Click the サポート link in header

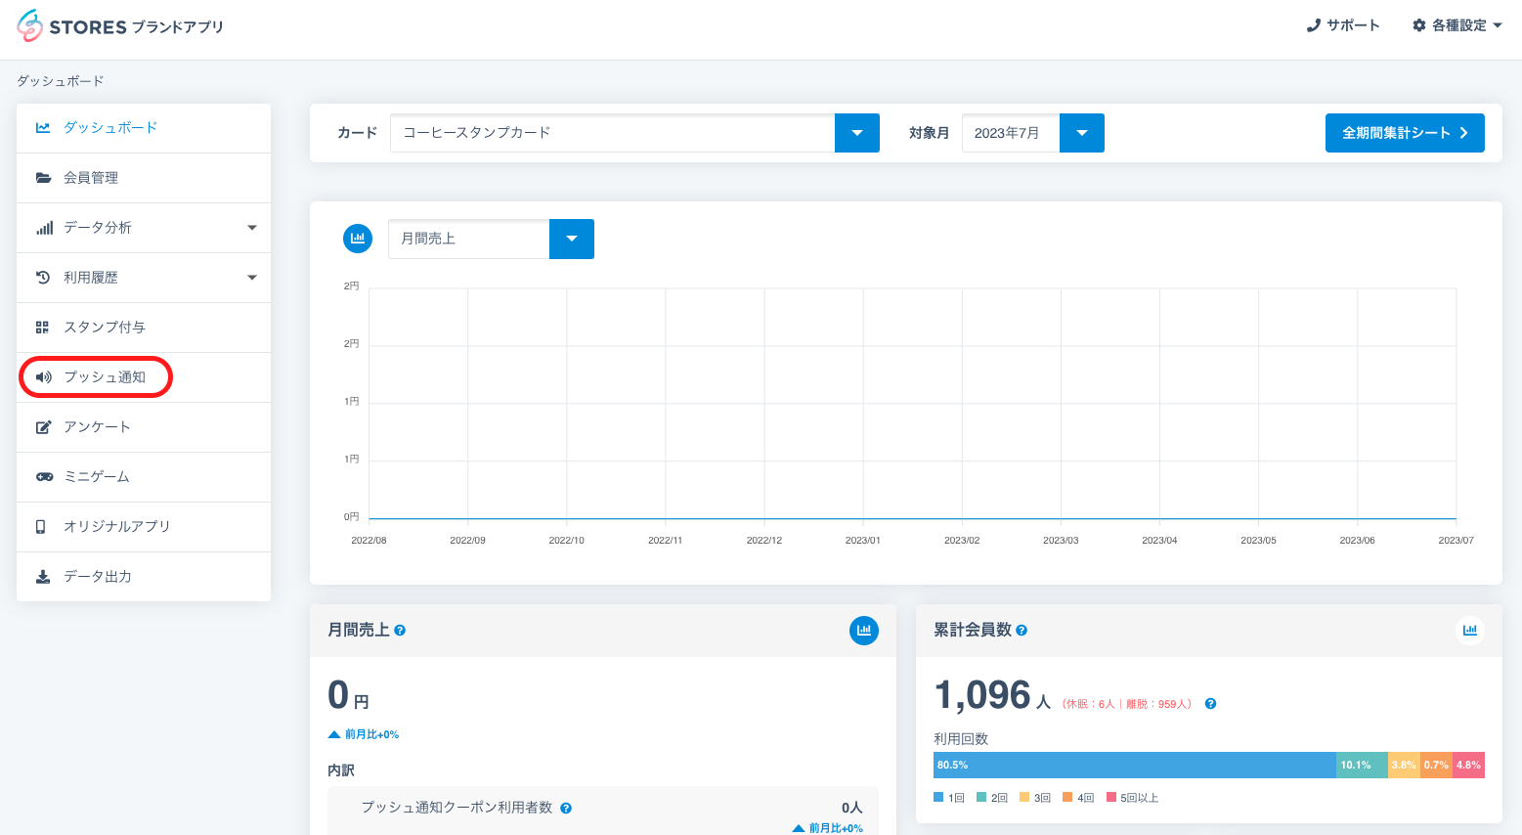click(x=1343, y=25)
